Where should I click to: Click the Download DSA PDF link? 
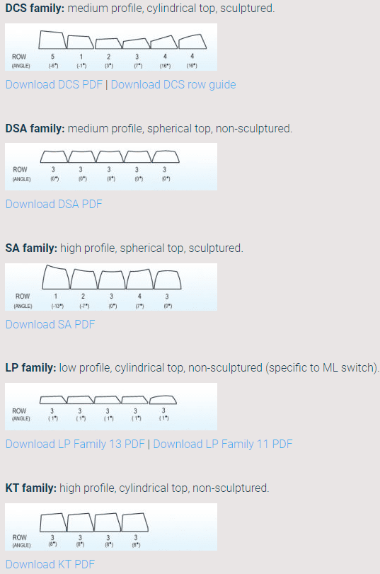[54, 204]
